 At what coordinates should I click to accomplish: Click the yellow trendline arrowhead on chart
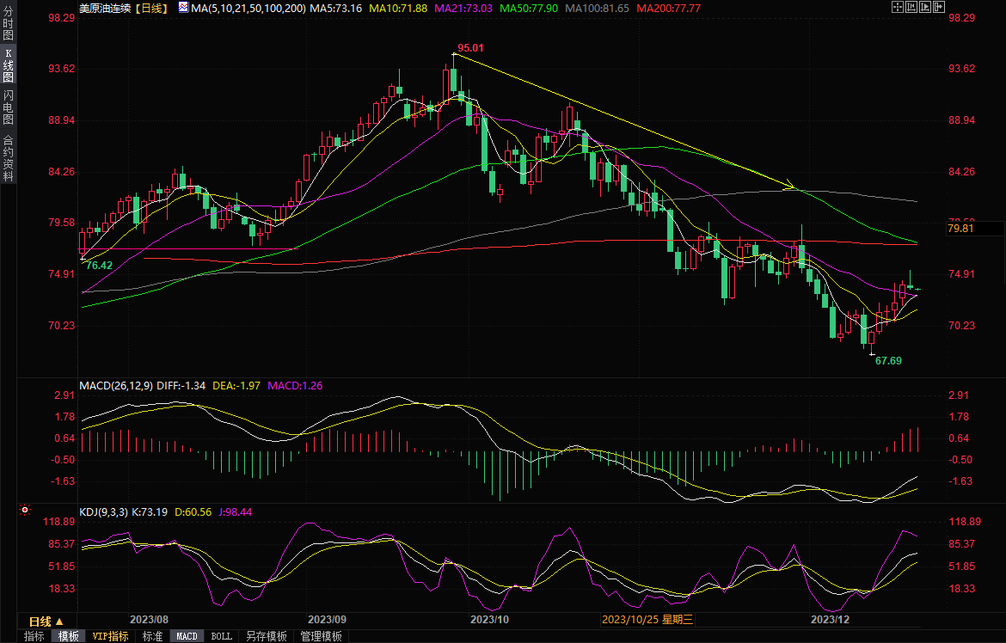point(791,187)
